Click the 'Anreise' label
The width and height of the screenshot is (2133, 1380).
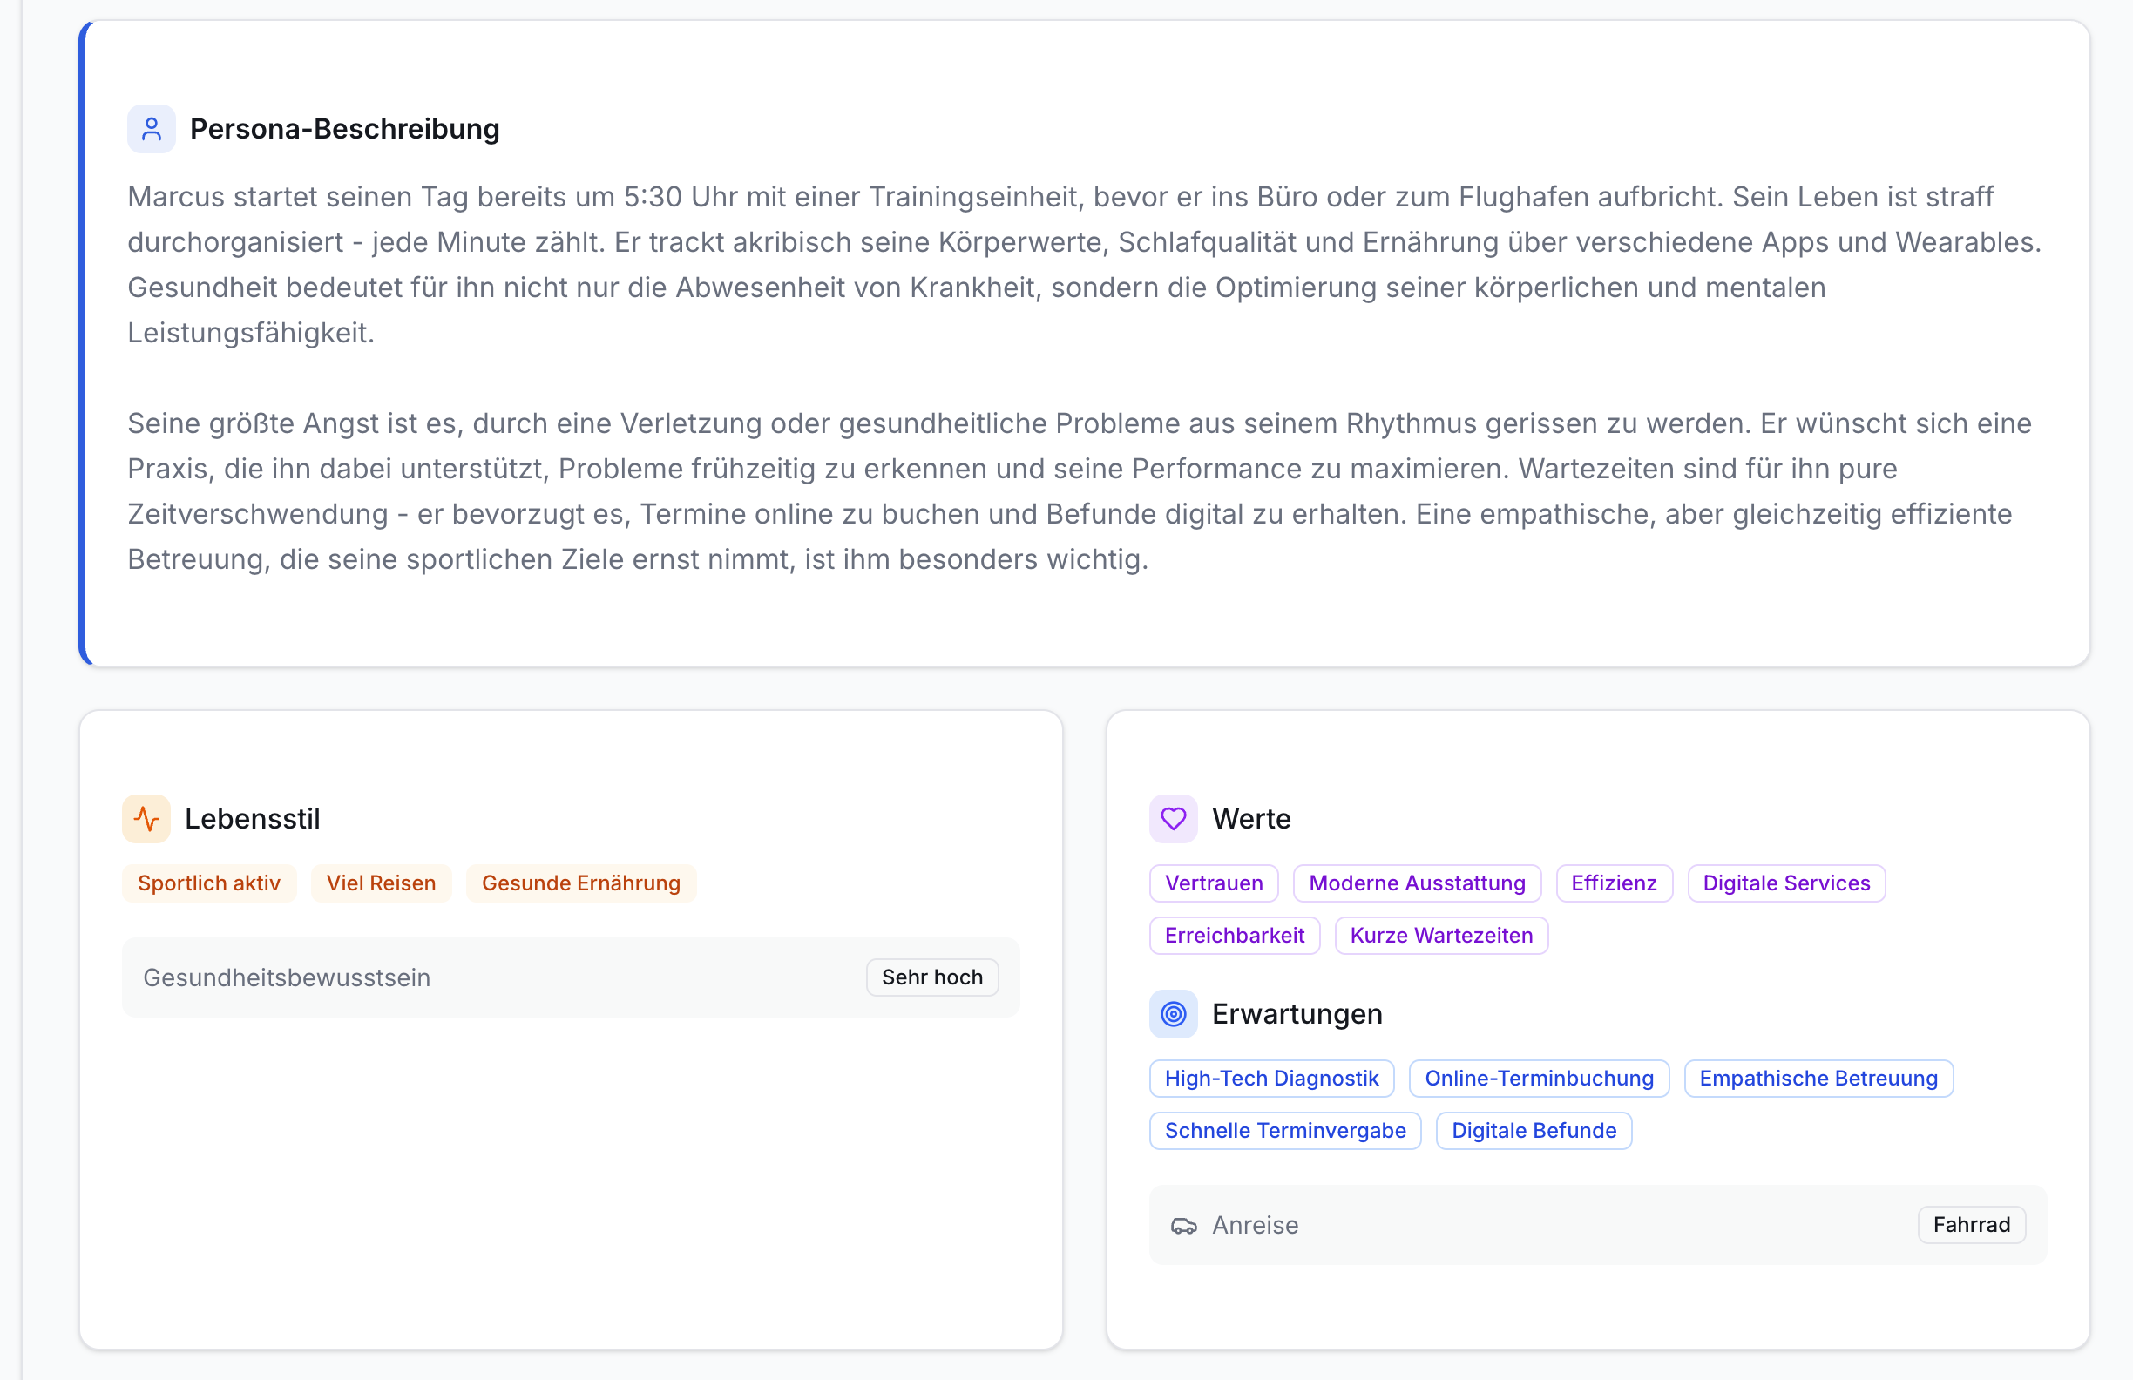click(1255, 1225)
